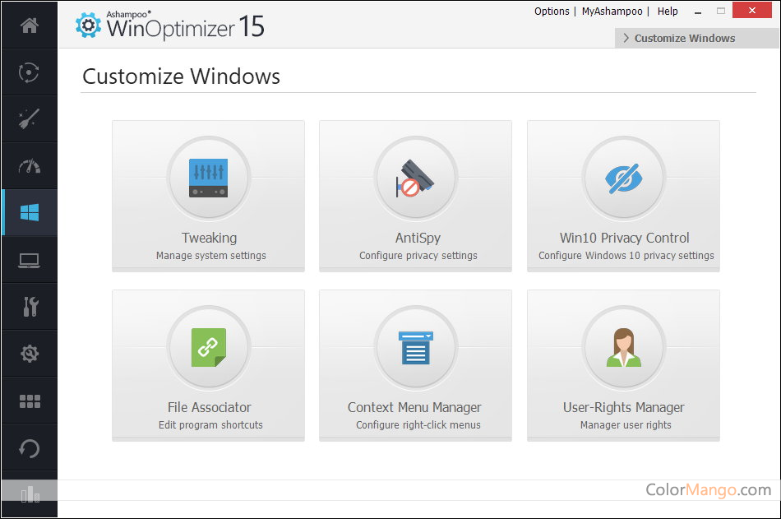Open the Help menu
Image resolution: width=781 pixels, height=519 pixels.
[x=668, y=11]
